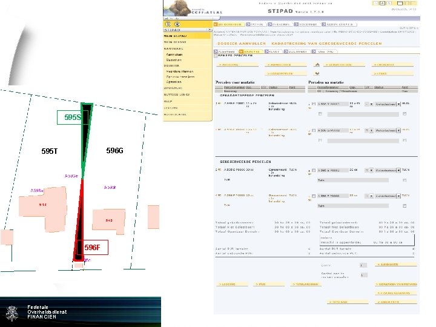This screenshot has height=327, width=436.
Task: Select the smallest font size icon at top right
Action: point(376,3)
